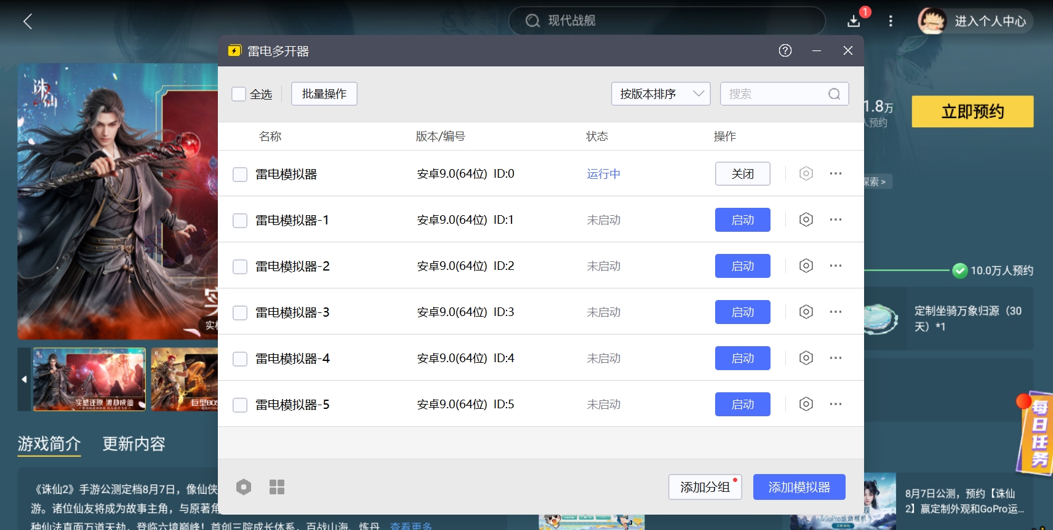
Task: Switch to the 更新内容 tab
Action: point(134,444)
